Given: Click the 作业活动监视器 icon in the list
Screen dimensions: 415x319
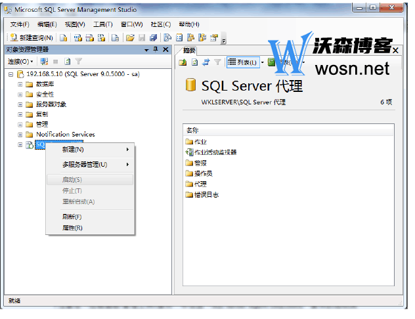Looking at the screenshot, I should coord(189,152).
